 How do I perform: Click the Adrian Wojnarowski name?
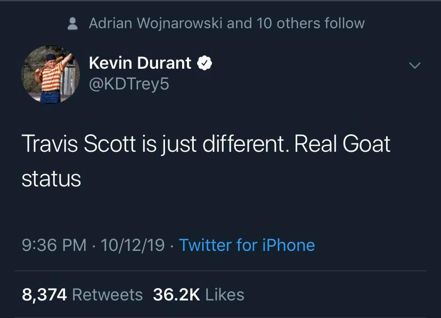[156, 23]
